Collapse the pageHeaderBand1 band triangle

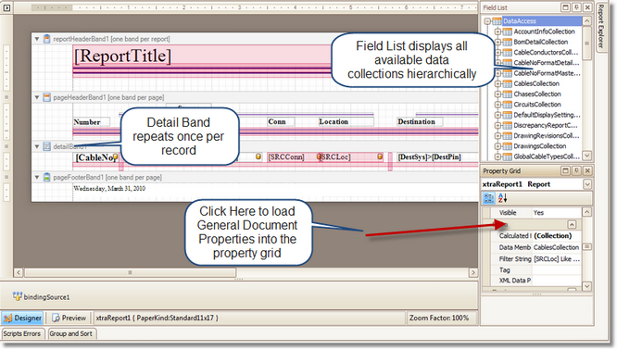(x=37, y=97)
